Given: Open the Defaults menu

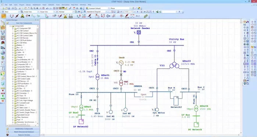Looking at the screenshot, I should click(51, 5).
